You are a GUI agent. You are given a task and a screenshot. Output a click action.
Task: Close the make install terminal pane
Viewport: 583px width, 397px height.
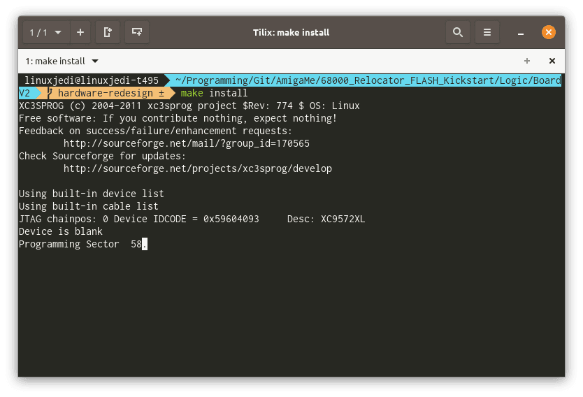552,61
